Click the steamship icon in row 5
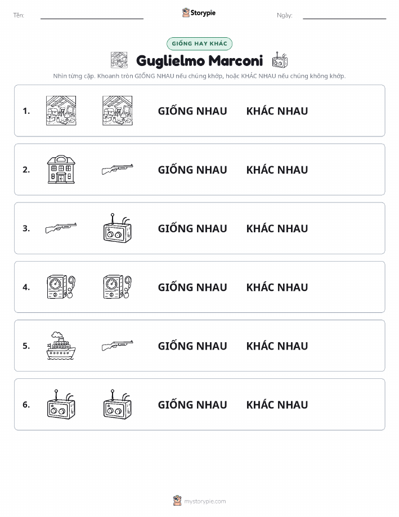Screen dimensions: 399x517 point(61,346)
